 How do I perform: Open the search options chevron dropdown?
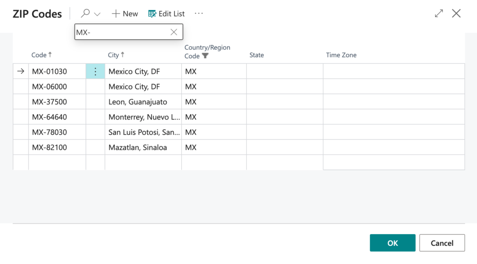97,14
